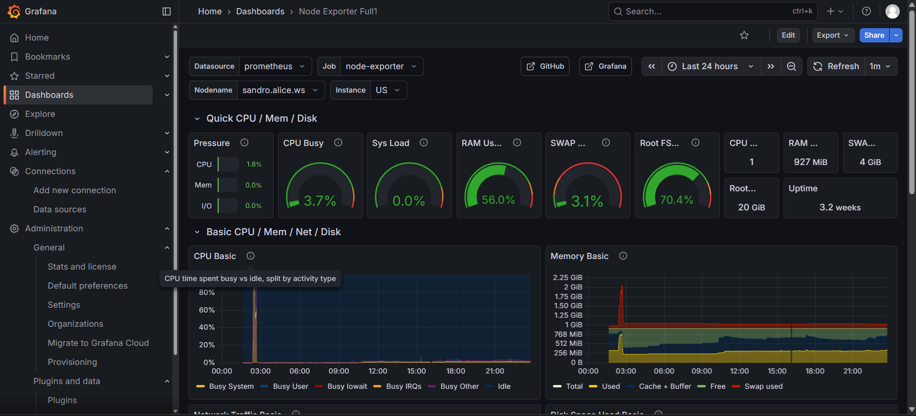Open the Last 24 hours time picker
Image resolution: width=916 pixels, height=416 pixels.
click(x=709, y=66)
